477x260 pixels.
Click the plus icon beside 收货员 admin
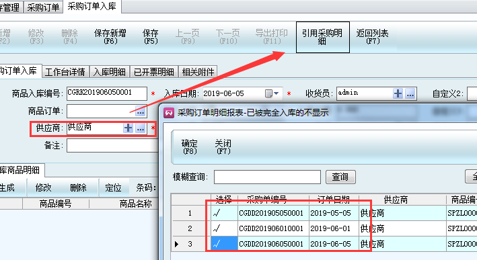point(398,93)
